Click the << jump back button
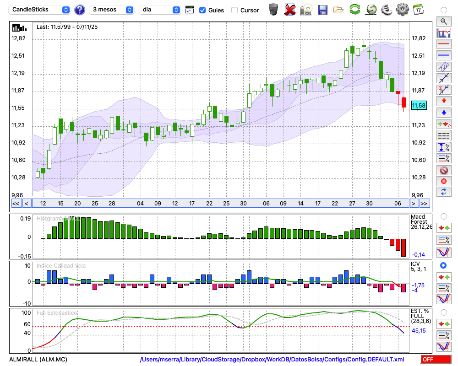Image resolution: width=458 pixels, height=366 pixels. (16, 204)
